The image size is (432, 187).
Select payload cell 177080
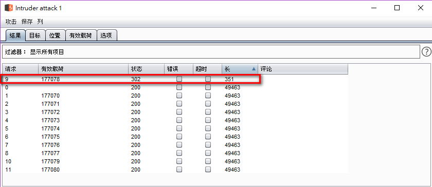pyautogui.click(x=50, y=170)
